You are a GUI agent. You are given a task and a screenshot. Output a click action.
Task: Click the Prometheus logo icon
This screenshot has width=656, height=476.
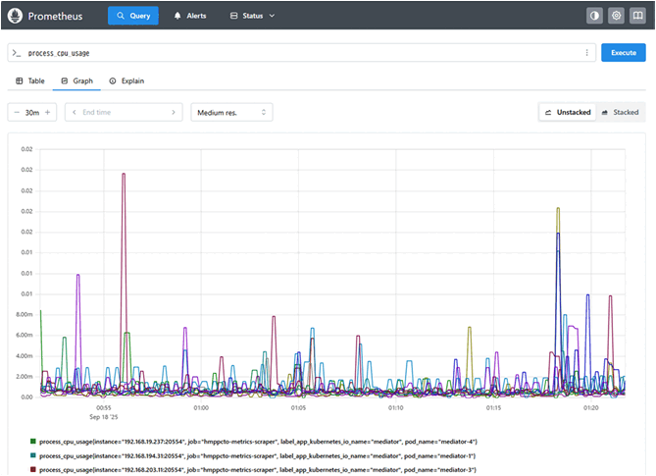coord(17,16)
